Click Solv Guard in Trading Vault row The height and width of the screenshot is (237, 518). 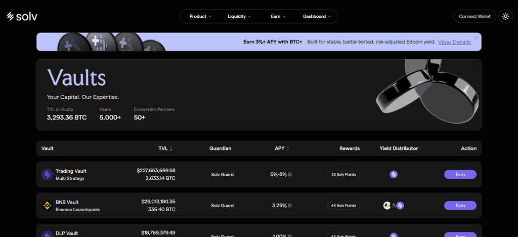223,175
